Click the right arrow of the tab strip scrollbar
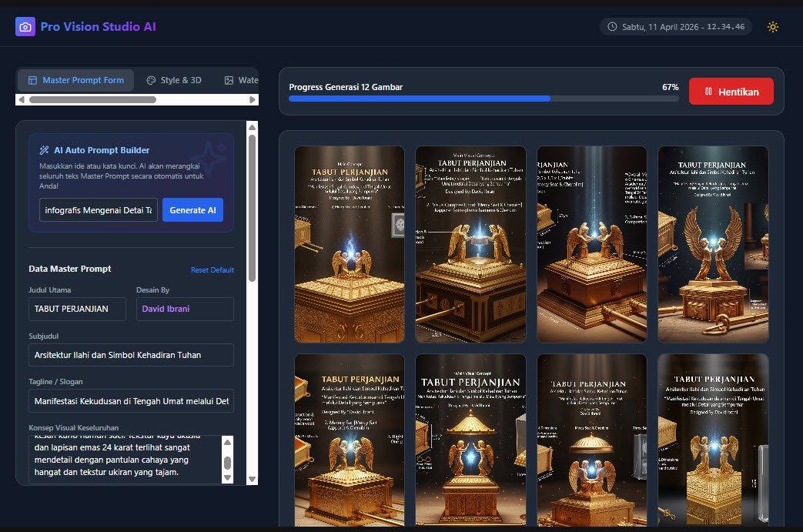Image resolution: width=803 pixels, height=532 pixels. (x=253, y=100)
